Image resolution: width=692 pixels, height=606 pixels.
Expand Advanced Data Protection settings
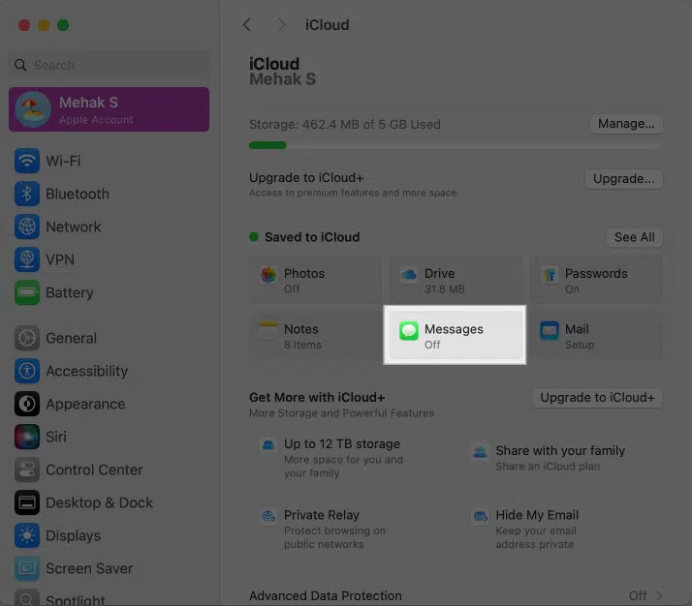pyautogui.click(x=456, y=595)
